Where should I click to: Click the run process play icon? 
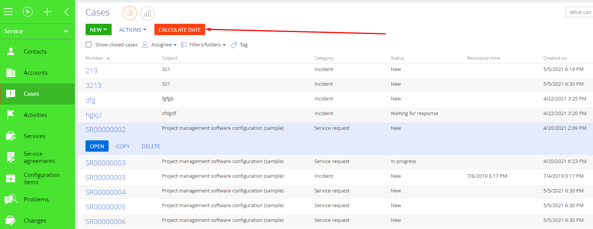tap(28, 12)
